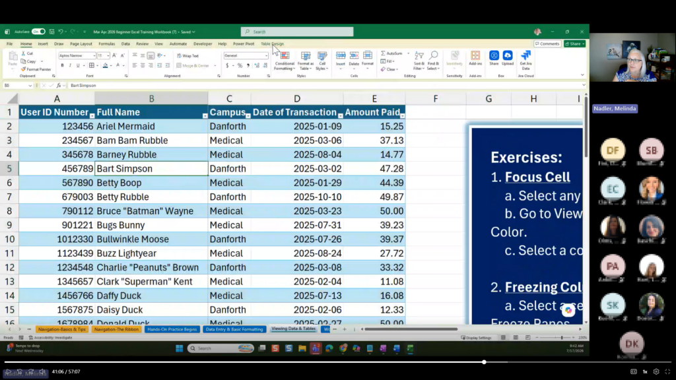676x380 pixels.
Task: Apply the Font Color letter A
Action: pyautogui.click(x=118, y=65)
